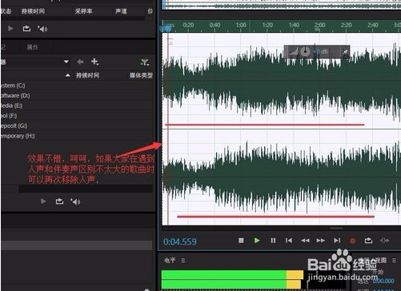
Task: Select Deposit (G:) drive
Action: tap(14, 126)
